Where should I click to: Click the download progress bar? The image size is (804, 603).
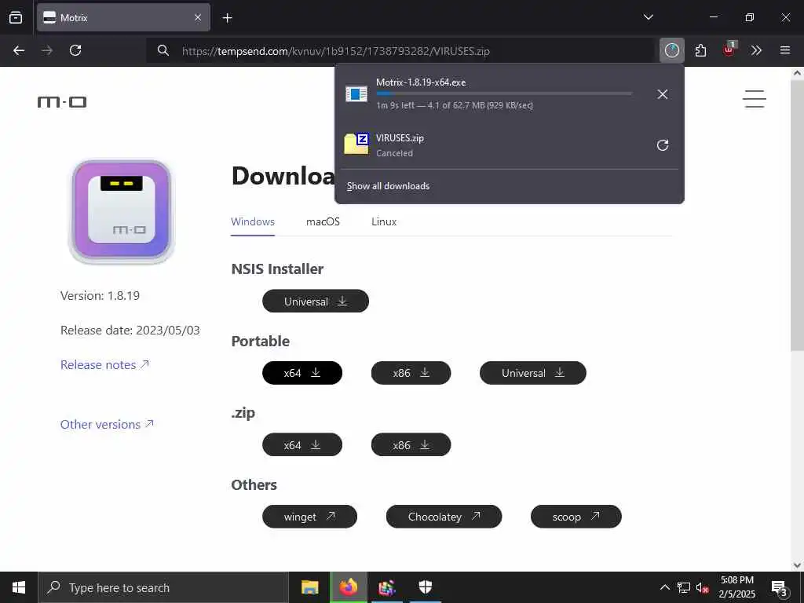coord(504,93)
